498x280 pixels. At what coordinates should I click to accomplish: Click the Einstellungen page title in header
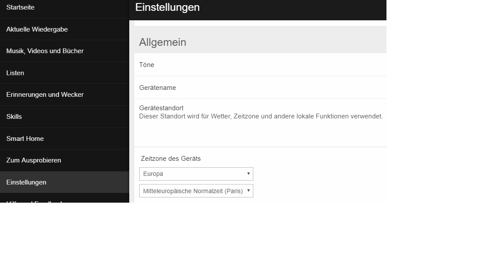(x=167, y=7)
